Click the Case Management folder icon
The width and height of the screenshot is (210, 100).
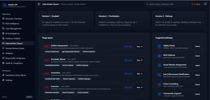(3, 28)
